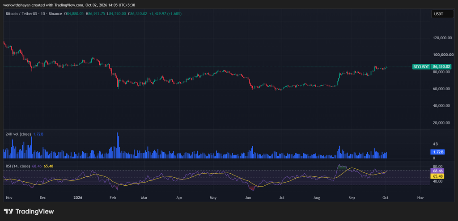Click the TradingView logo
This screenshot has height=221, width=458.
pyautogui.click(x=29, y=211)
